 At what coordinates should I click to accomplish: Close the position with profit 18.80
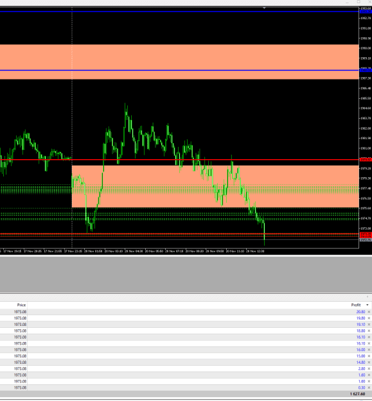369,331
